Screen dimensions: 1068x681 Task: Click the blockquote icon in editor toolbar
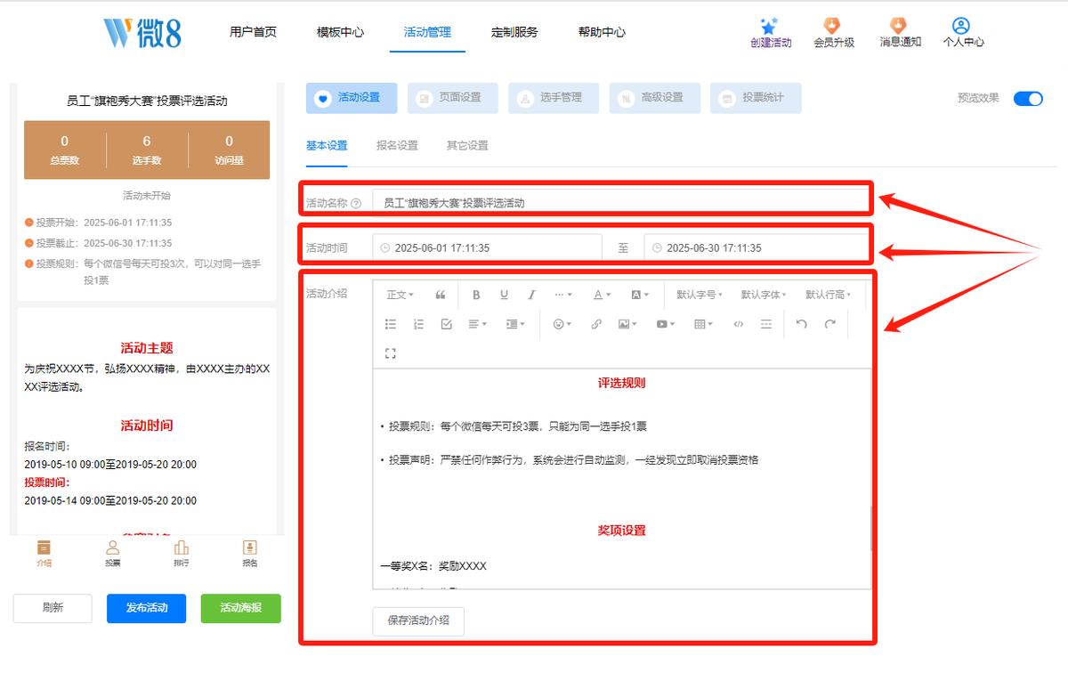pos(440,295)
